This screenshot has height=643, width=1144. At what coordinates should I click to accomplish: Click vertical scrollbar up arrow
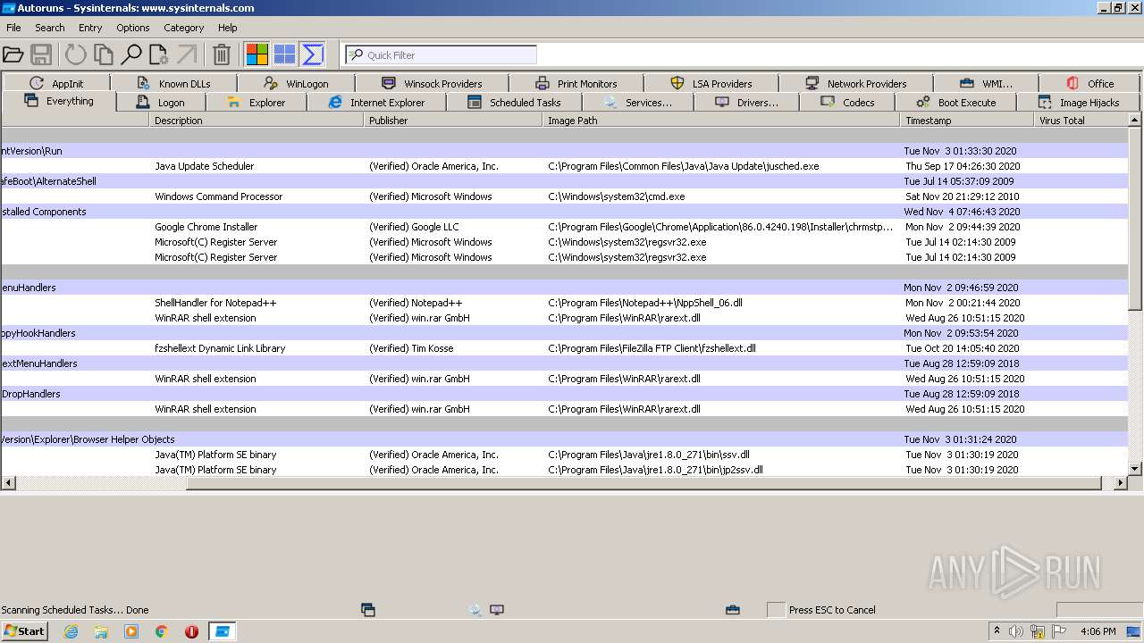click(x=1135, y=120)
